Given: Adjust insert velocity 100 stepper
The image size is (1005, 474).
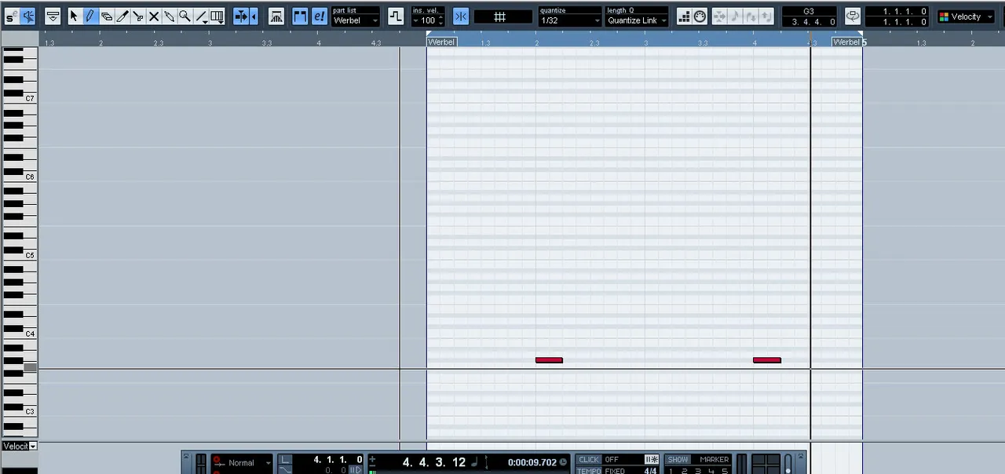Looking at the screenshot, I should (x=440, y=20).
